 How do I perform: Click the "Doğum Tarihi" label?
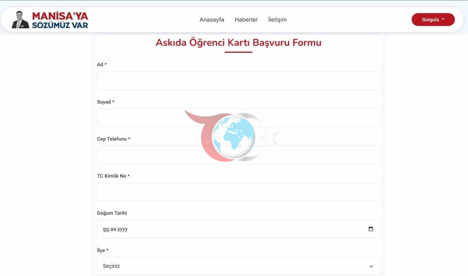click(x=112, y=213)
